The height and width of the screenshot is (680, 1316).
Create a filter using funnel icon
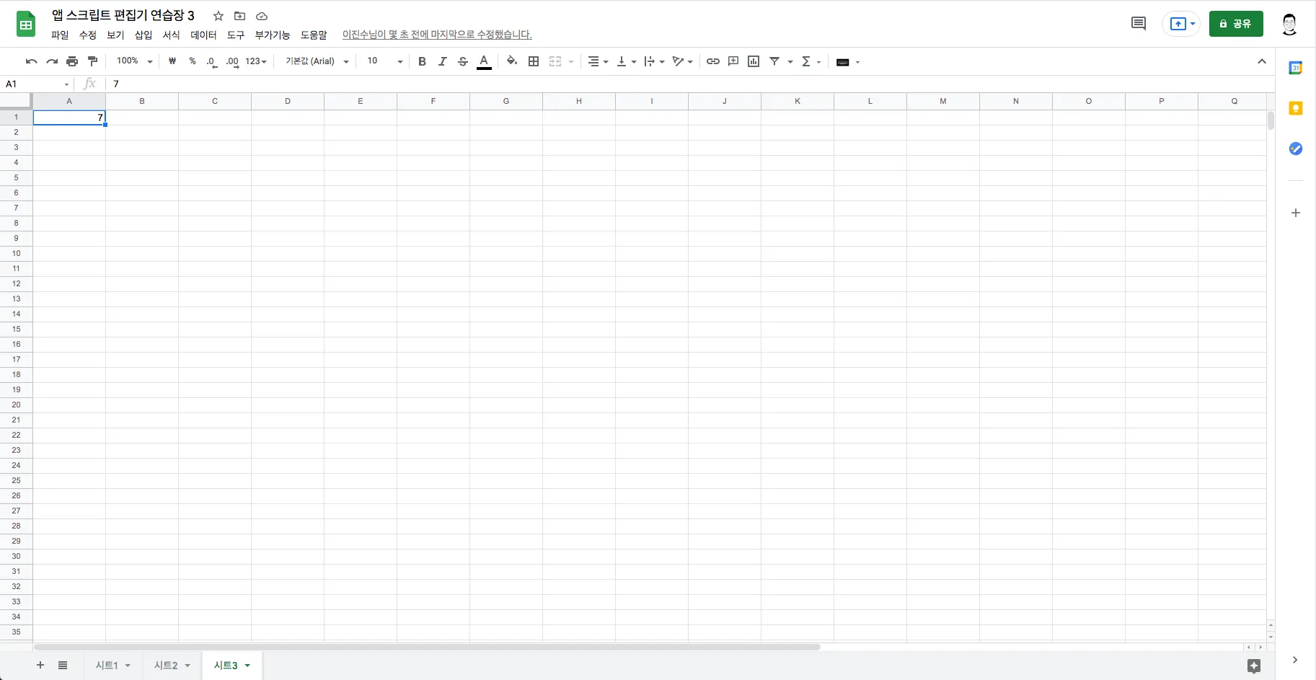[x=774, y=61]
